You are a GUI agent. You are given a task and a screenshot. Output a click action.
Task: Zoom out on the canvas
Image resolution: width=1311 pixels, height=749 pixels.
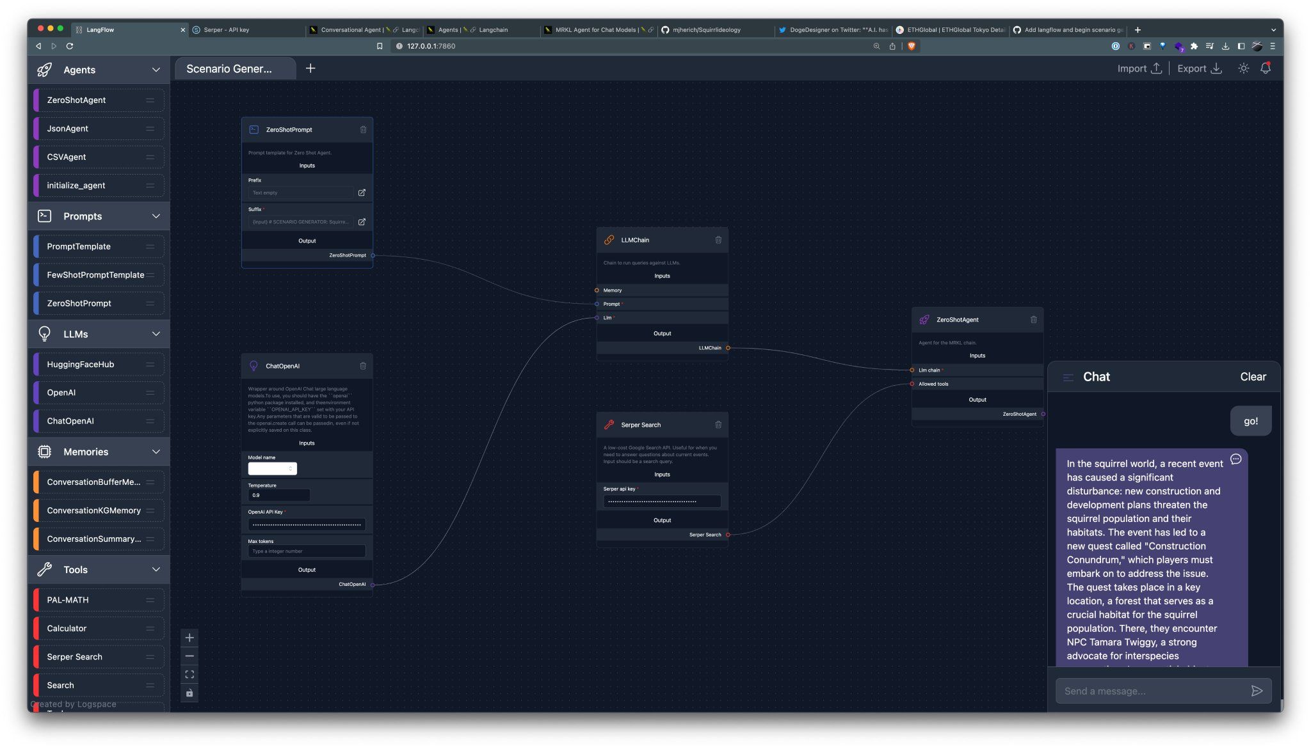[189, 656]
